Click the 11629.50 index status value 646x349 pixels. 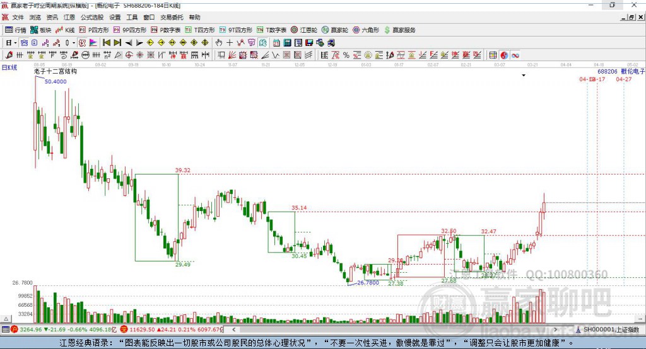(x=142, y=329)
